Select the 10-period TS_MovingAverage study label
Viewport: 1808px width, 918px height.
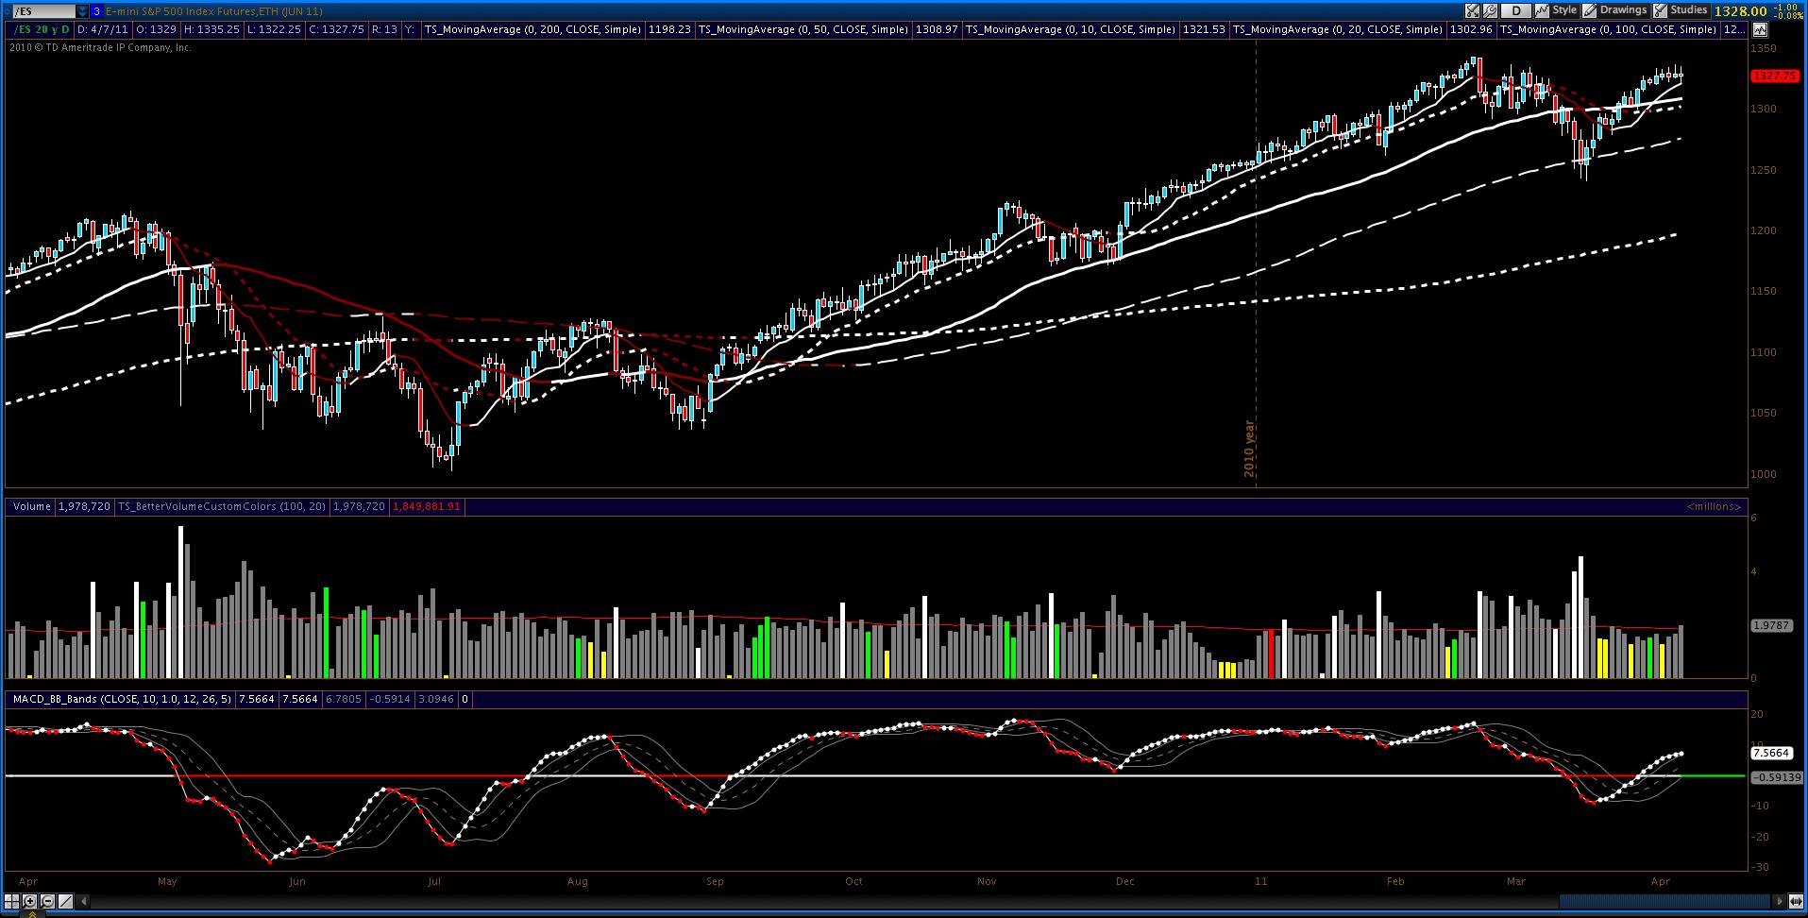click(1070, 29)
